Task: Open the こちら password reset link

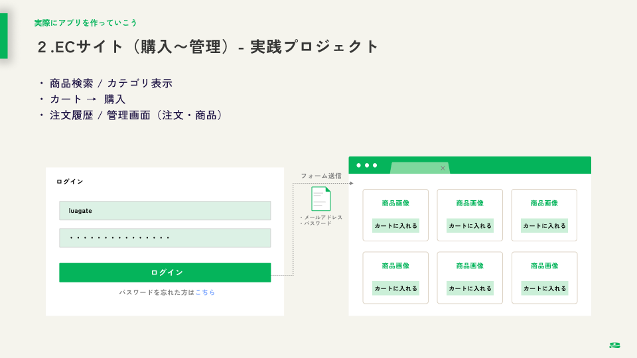Action: pos(205,292)
